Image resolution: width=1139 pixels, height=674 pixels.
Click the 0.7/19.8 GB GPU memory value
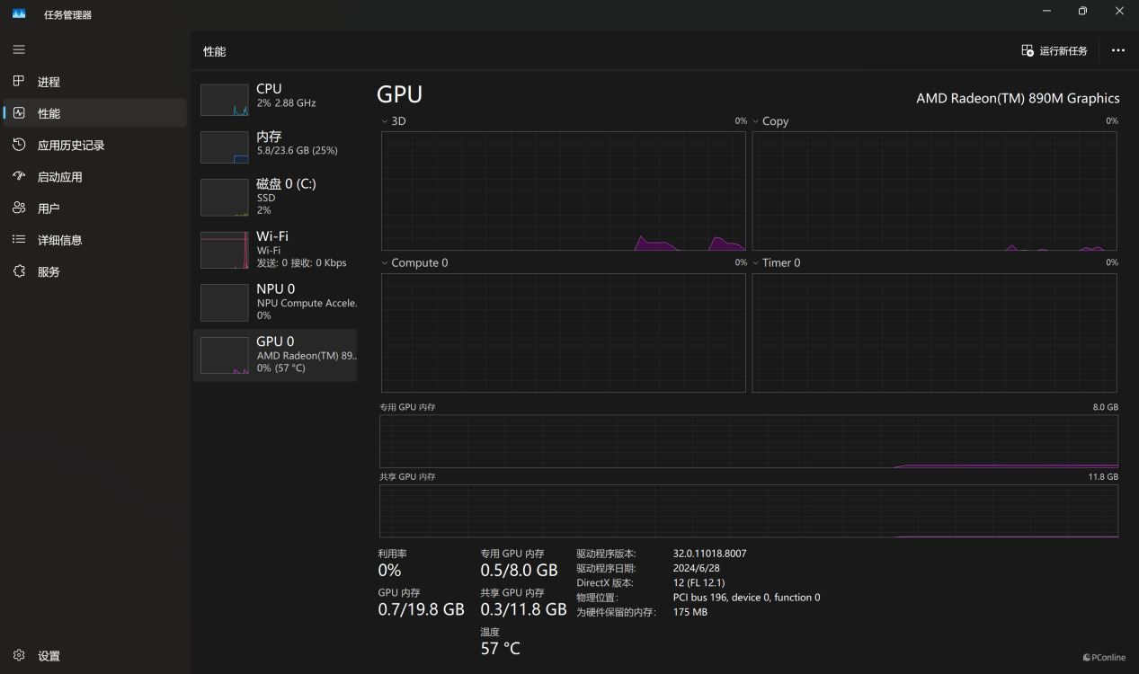[421, 609]
